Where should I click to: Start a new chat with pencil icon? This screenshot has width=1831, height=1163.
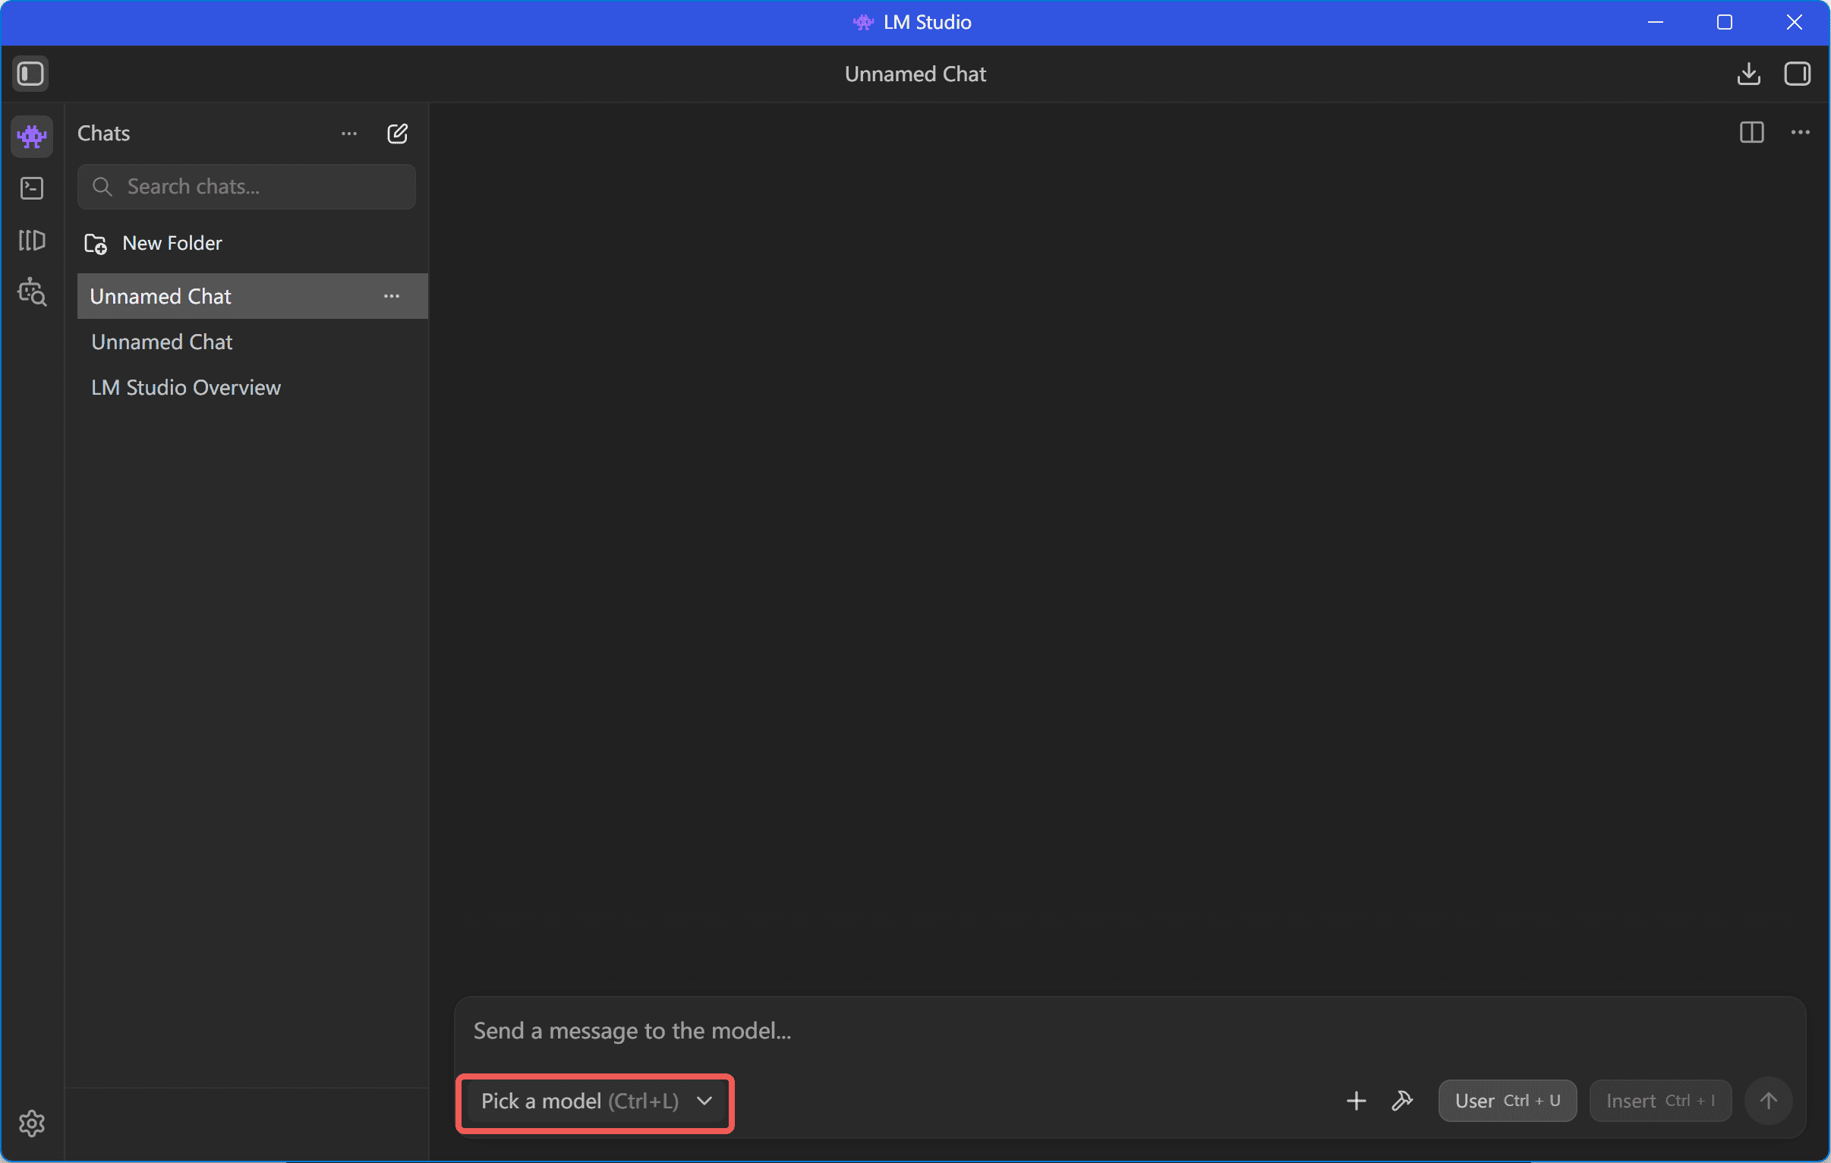click(397, 134)
